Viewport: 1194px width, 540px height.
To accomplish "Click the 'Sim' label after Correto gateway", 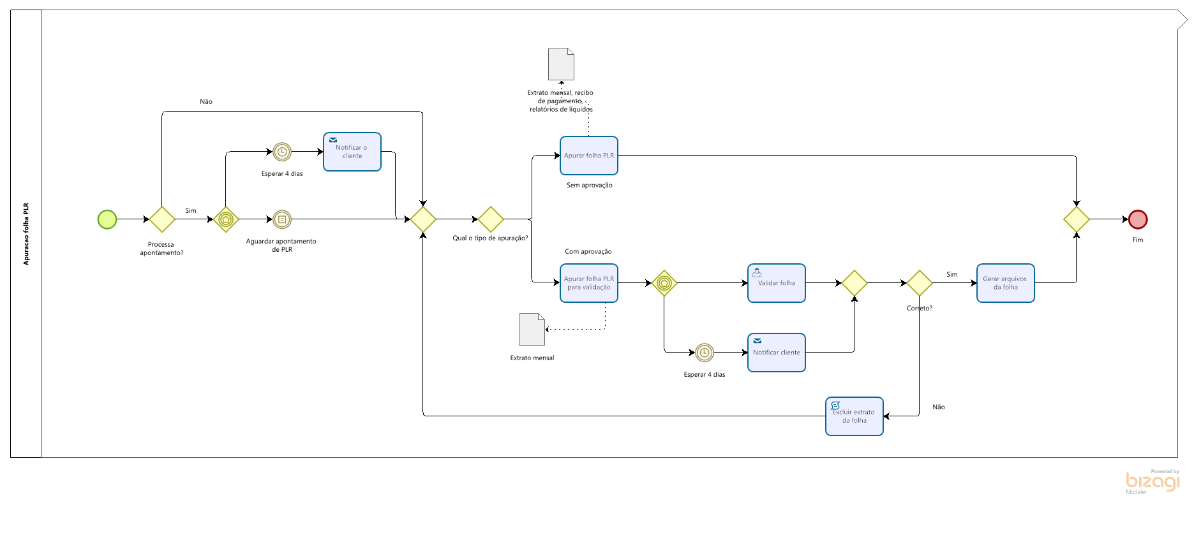I will tap(952, 275).
